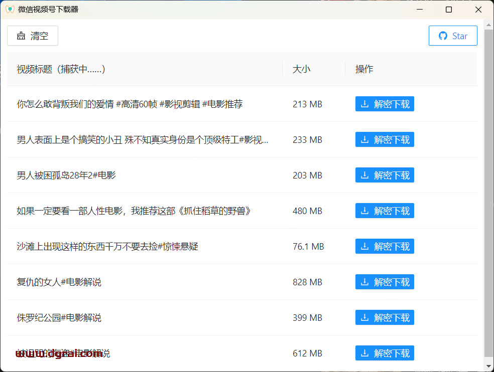Select the title 男人被困孤岛28年2#电影
Image resolution: width=494 pixels, height=372 pixels.
coord(66,175)
